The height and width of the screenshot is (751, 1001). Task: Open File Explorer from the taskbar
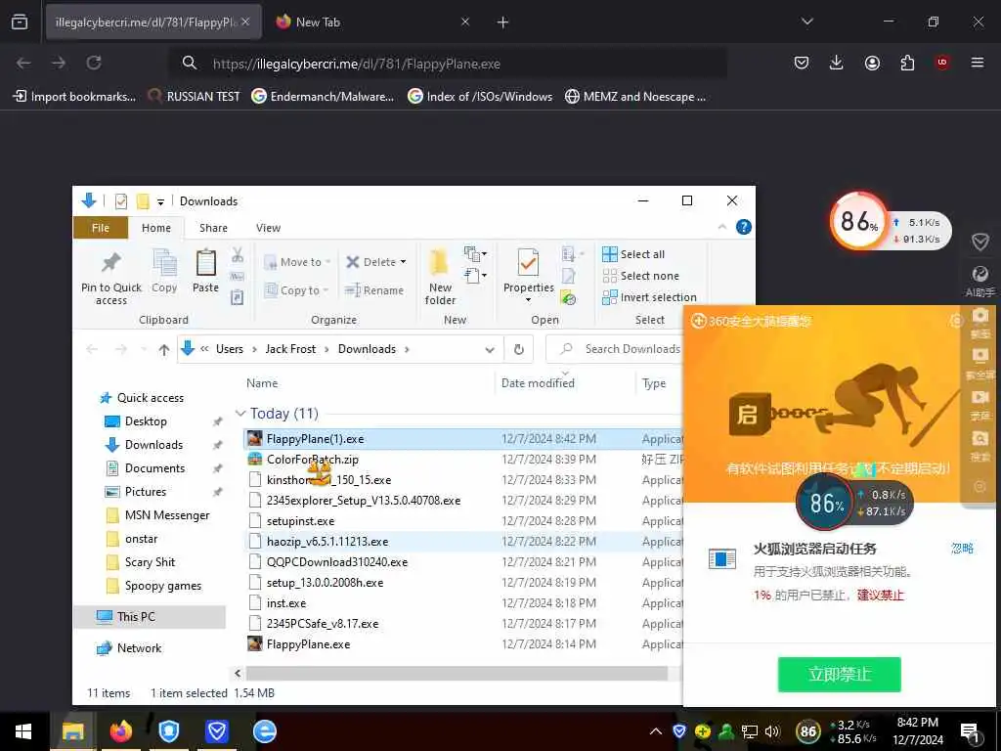(72, 731)
